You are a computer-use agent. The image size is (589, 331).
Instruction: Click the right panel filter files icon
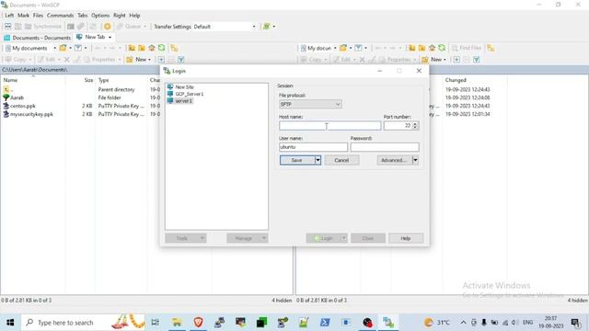358,48
